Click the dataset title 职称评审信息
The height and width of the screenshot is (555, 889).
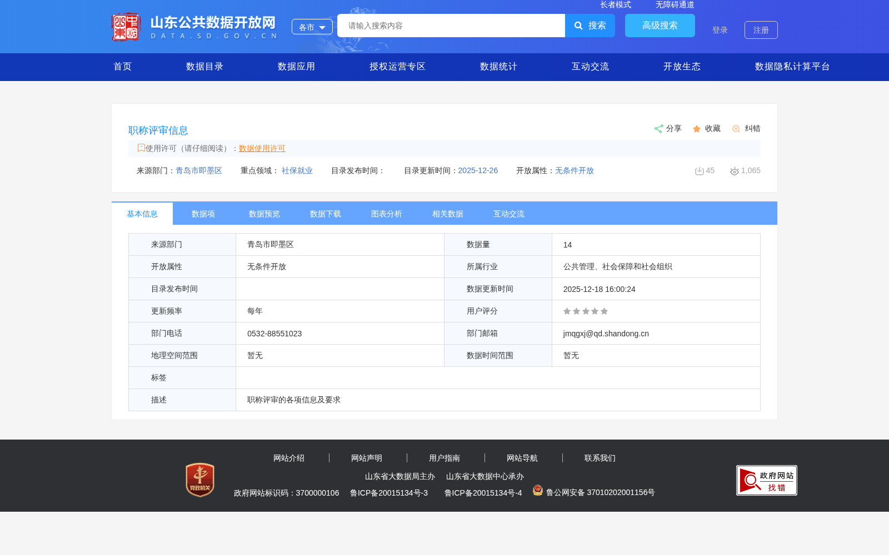pos(158,130)
